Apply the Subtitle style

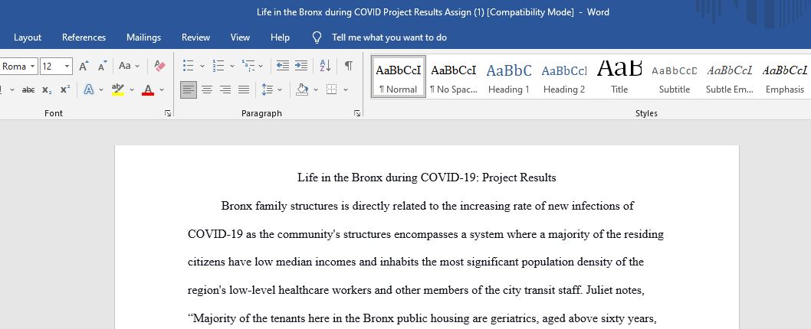[x=675, y=77]
